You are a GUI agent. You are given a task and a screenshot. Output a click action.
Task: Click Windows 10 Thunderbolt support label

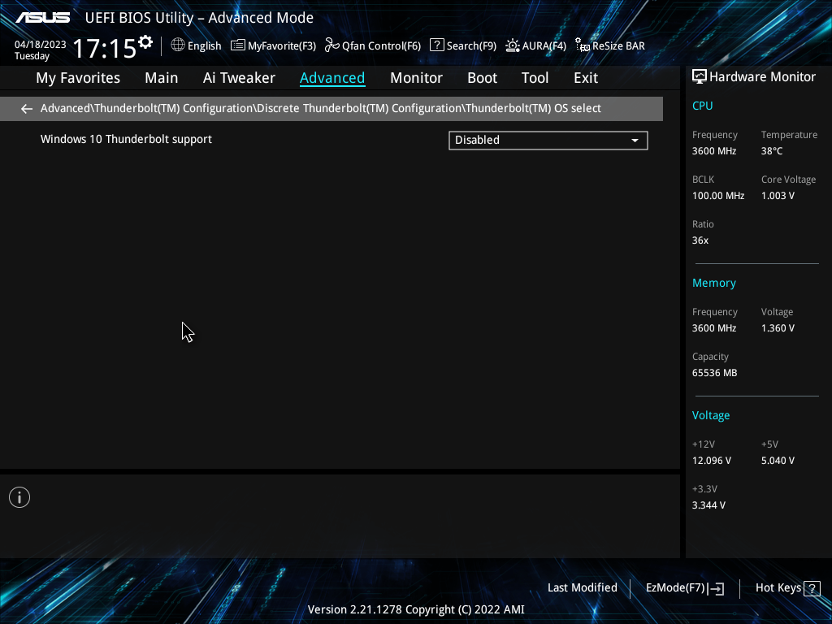tap(126, 139)
